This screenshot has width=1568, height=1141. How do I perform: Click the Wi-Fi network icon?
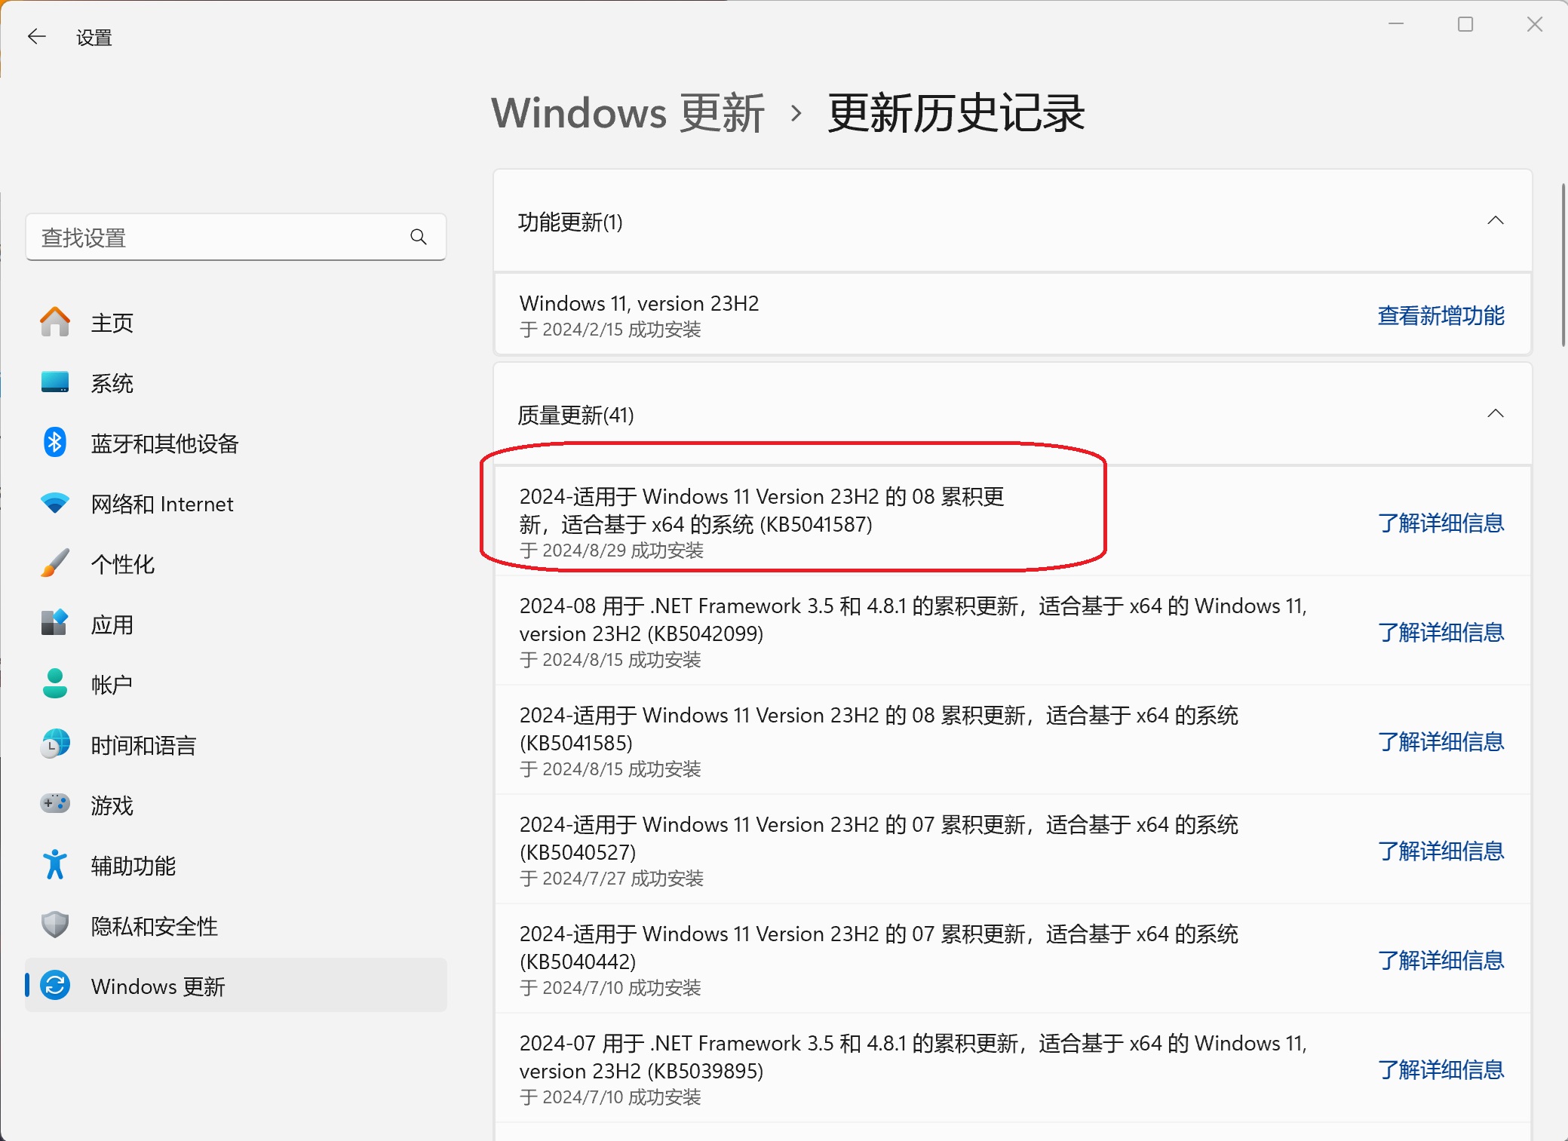[54, 503]
